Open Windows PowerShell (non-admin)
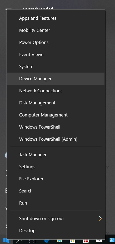Viewport: 115px width, 244px height. tap(56, 127)
